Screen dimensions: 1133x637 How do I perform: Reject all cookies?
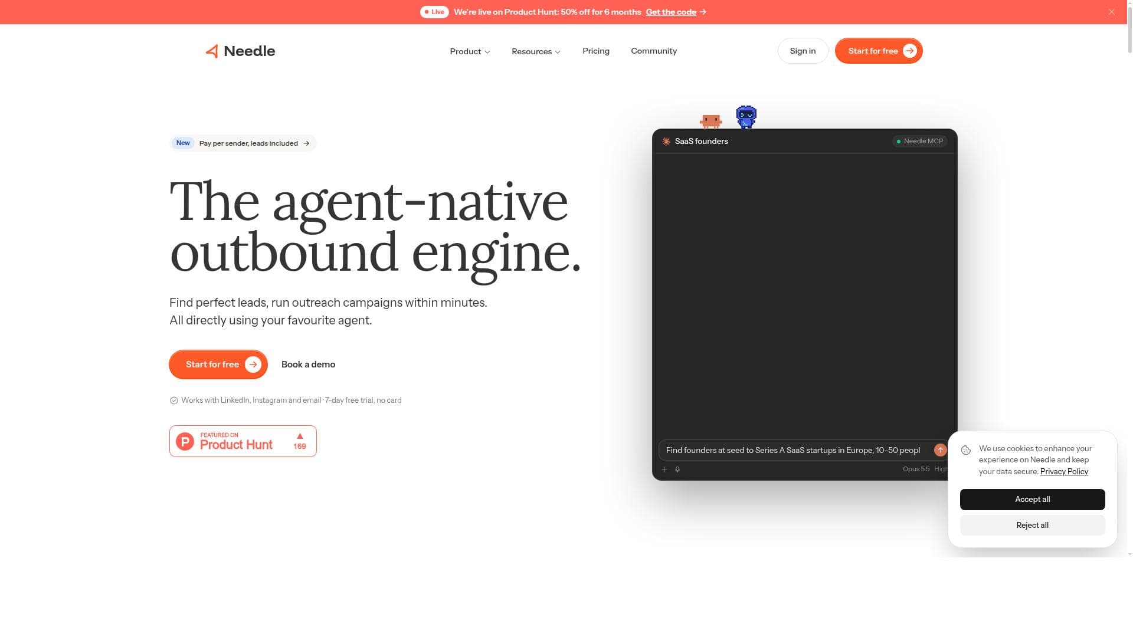[1033, 526]
